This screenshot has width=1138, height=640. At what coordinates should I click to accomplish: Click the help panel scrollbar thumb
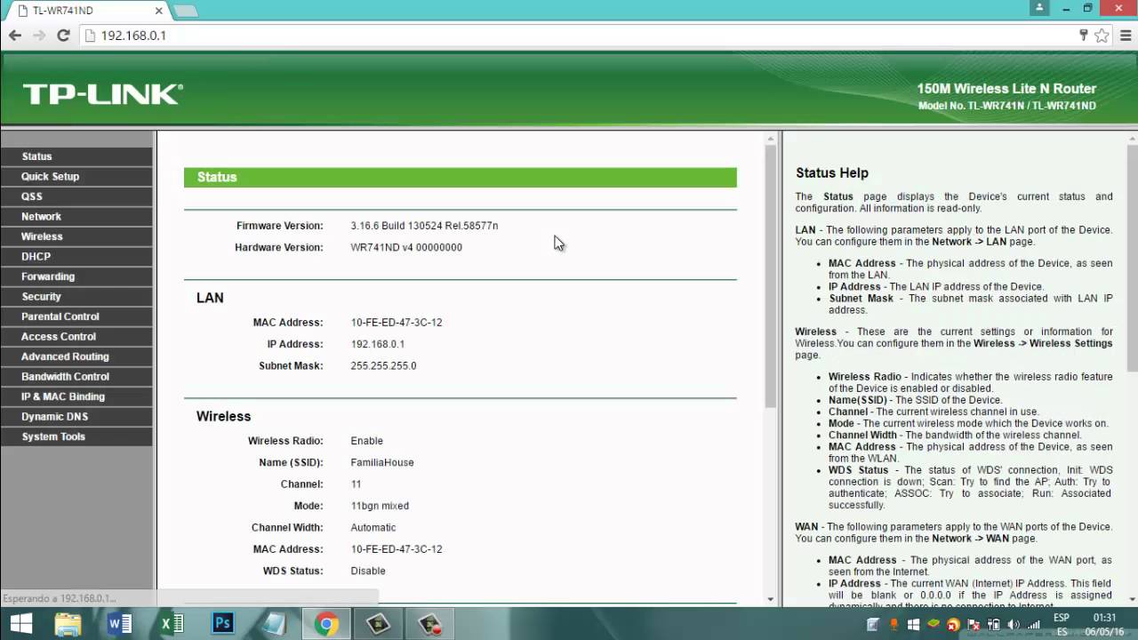(x=1132, y=258)
